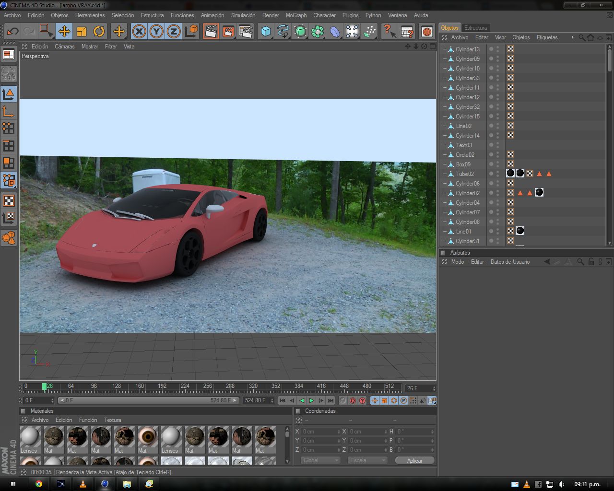This screenshot has width=614, height=491.
Task: Open the Escala dropdown in Coordenadas
Action: 367,460
